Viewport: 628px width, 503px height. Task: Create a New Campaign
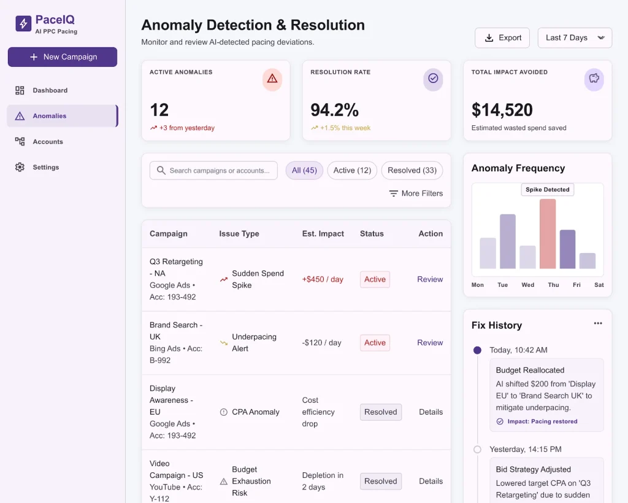coord(63,57)
